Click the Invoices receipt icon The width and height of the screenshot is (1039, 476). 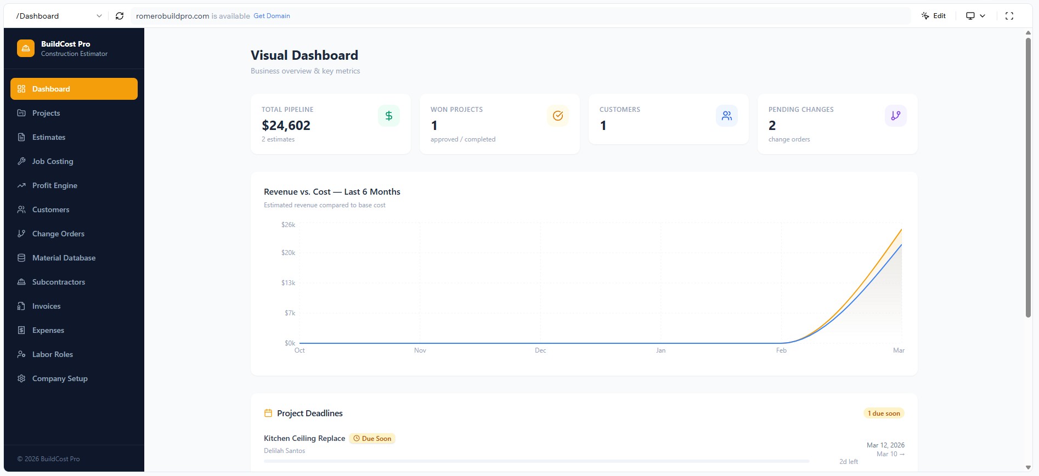21,306
